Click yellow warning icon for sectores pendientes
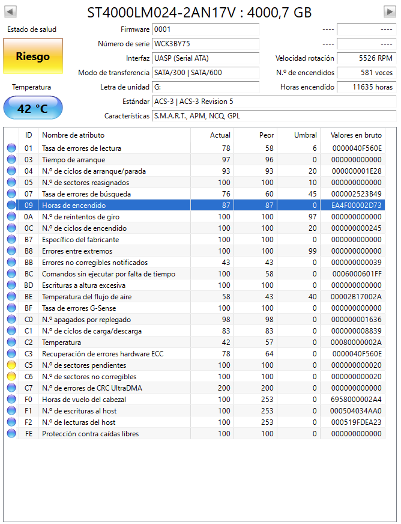Screen dimensions: 401x524 pyautogui.click(x=11, y=365)
